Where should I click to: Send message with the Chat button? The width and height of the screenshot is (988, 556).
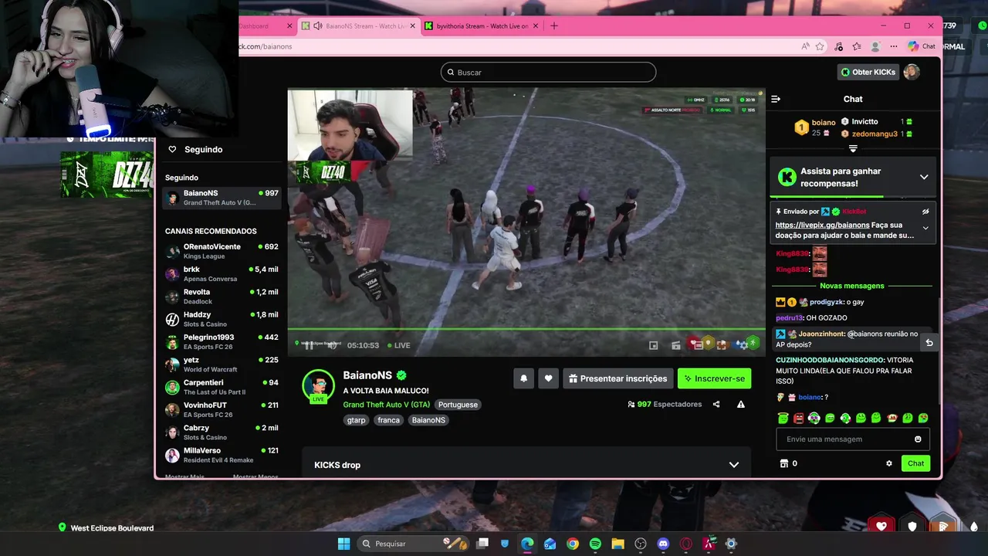pos(915,463)
